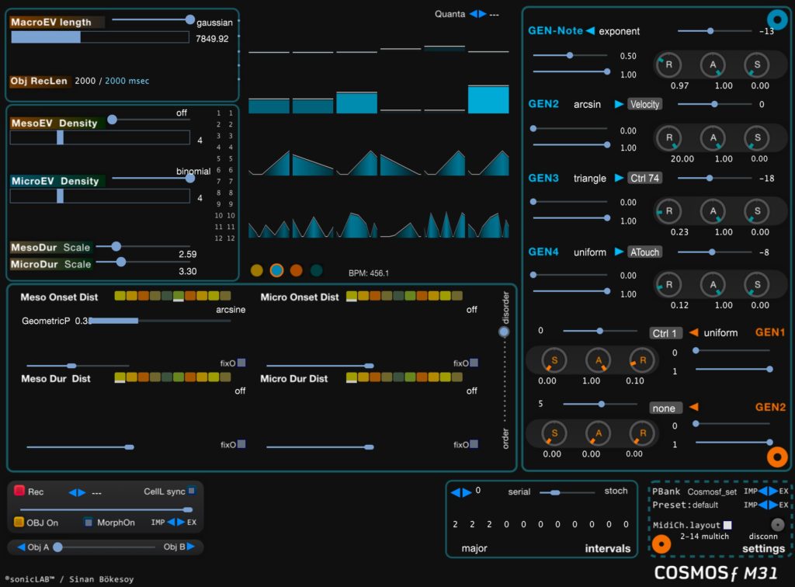Click the intervals panel label

pyautogui.click(x=608, y=548)
